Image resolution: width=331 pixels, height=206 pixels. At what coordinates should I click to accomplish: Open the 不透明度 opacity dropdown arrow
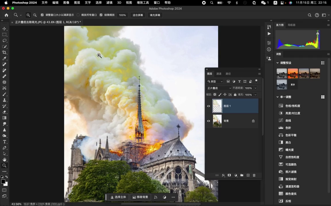tap(255, 88)
